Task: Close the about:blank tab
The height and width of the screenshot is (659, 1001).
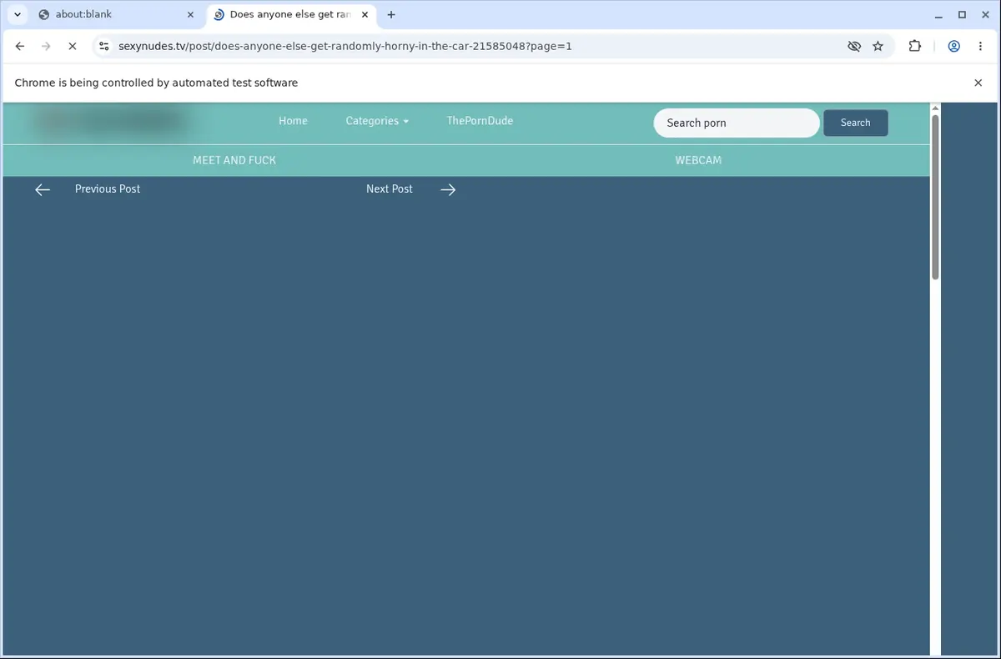Action: [190, 14]
